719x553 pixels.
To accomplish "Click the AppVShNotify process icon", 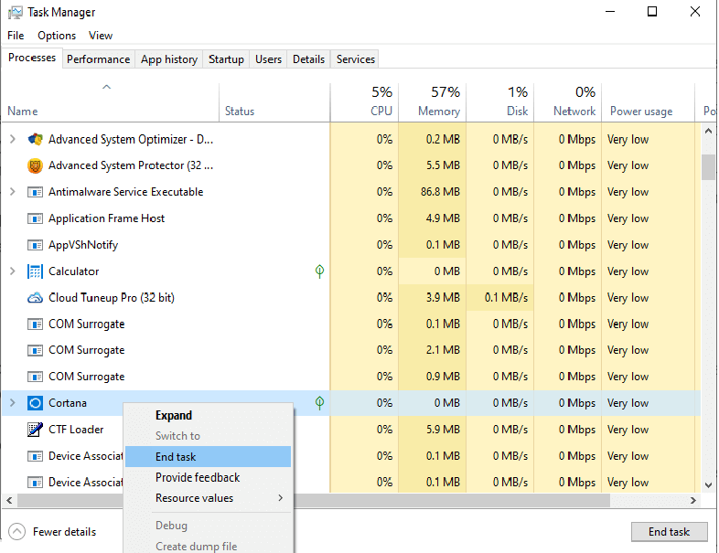I will tap(35, 245).
